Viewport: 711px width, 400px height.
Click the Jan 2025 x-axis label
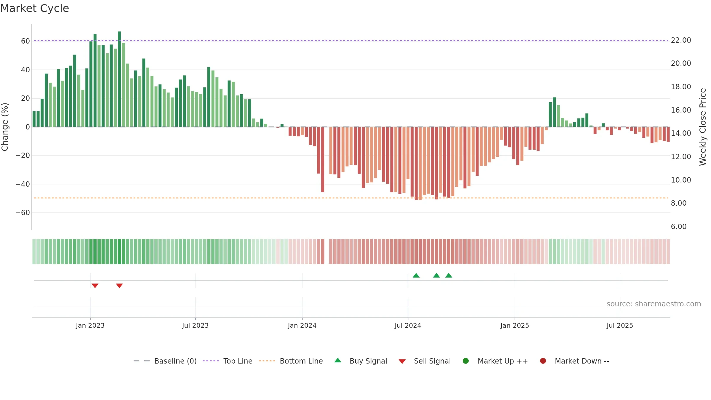click(515, 326)
